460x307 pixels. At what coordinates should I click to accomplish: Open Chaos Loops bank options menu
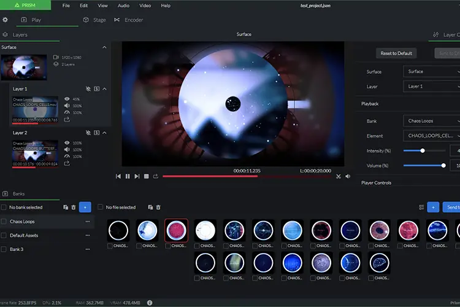point(88,222)
